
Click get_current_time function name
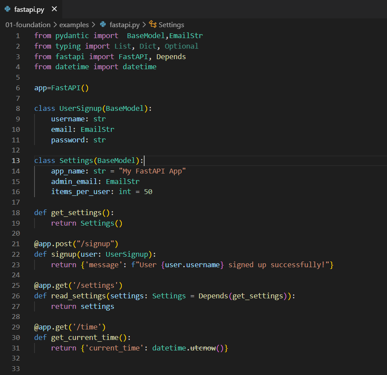point(85,337)
